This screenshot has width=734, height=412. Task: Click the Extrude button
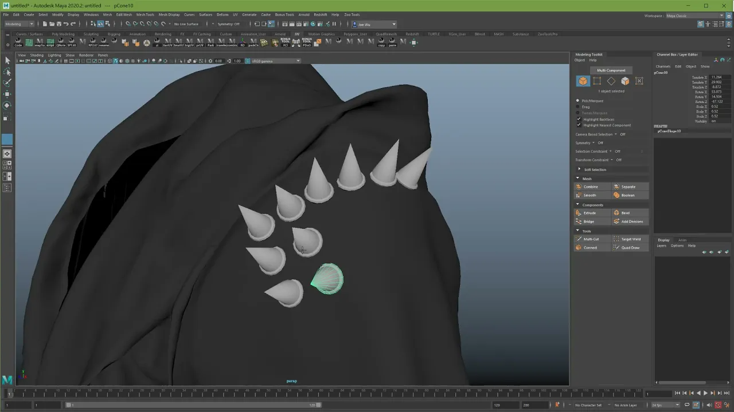click(593, 213)
